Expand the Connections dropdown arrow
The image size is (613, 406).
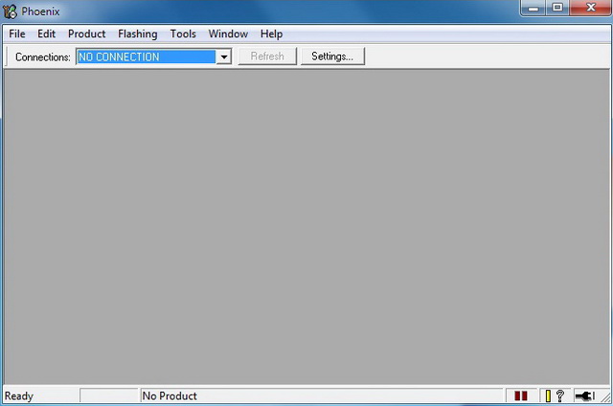click(x=224, y=56)
